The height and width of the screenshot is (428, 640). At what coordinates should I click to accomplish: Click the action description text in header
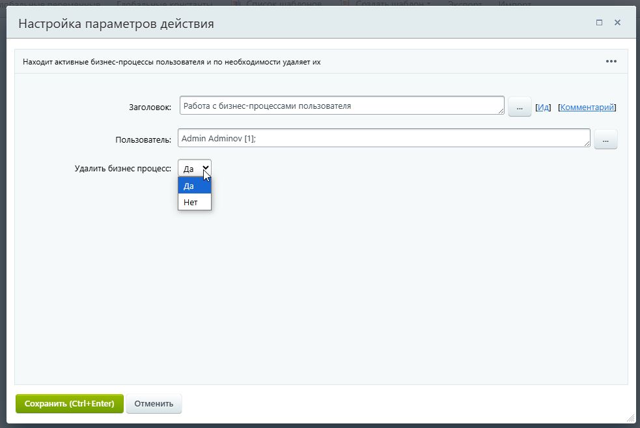coord(171,63)
